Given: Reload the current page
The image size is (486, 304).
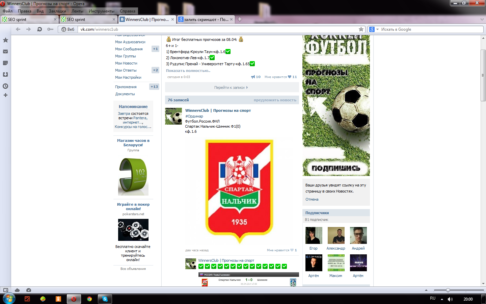Looking at the screenshot, I should click(39, 29).
